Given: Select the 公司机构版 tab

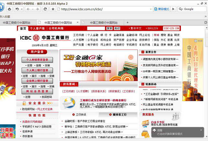Looking at the screenshot, I should point(56,28).
